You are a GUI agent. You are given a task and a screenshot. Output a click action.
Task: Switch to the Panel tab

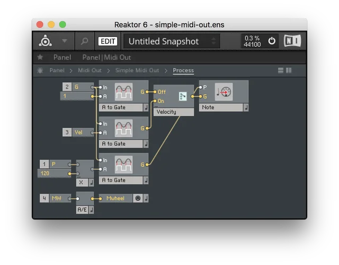[x=62, y=57]
